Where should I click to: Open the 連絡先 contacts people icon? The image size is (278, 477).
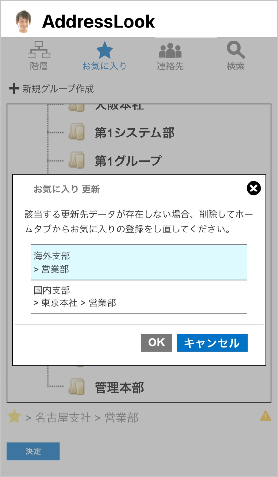170,51
